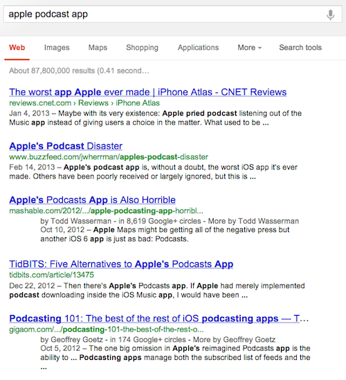Click the 'Dec 22, 2012' snippet date
This screenshot has height=380, width=346.
[x=32, y=286]
